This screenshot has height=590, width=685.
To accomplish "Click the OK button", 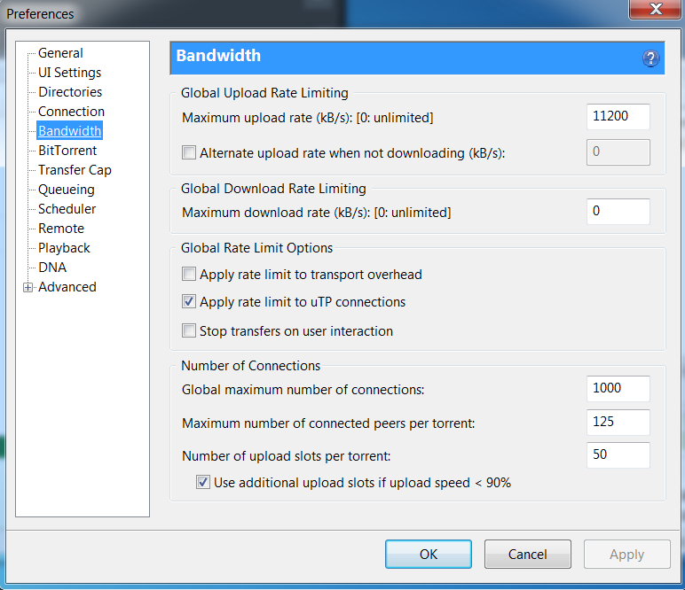I will click(429, 555).
